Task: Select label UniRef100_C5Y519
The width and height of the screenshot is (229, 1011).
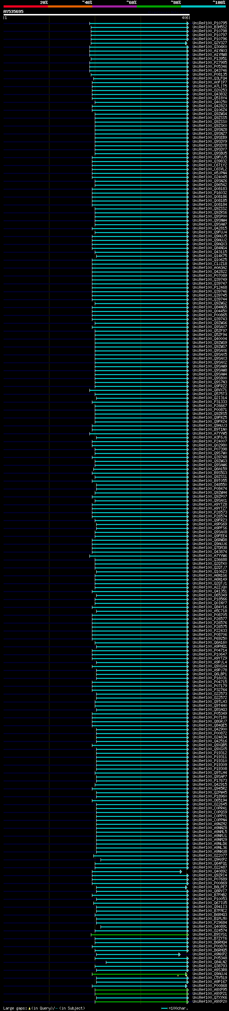Action: point(209,978)
